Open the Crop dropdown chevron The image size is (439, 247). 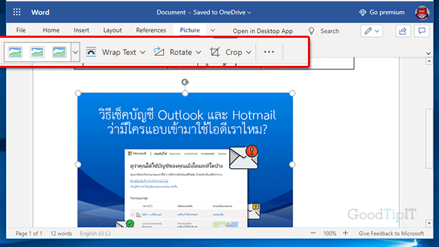(x=248, y=52)
